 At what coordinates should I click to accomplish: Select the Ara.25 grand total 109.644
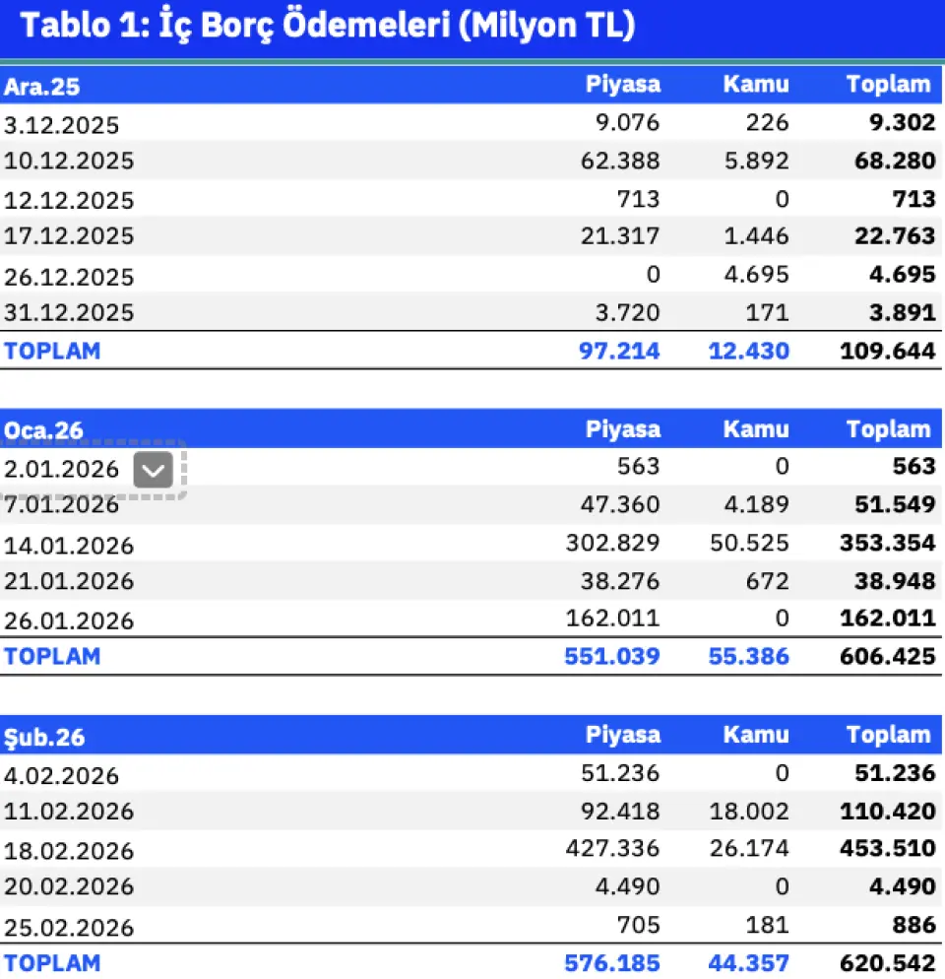(x=887, y=350)
